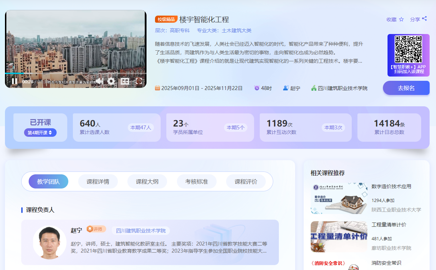Click the course QR code image
Viewport: 436px width, 270px height.
(x=408, y=49)
